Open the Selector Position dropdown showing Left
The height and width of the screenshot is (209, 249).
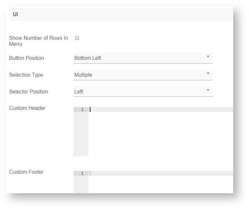click(x=139, y=91)
